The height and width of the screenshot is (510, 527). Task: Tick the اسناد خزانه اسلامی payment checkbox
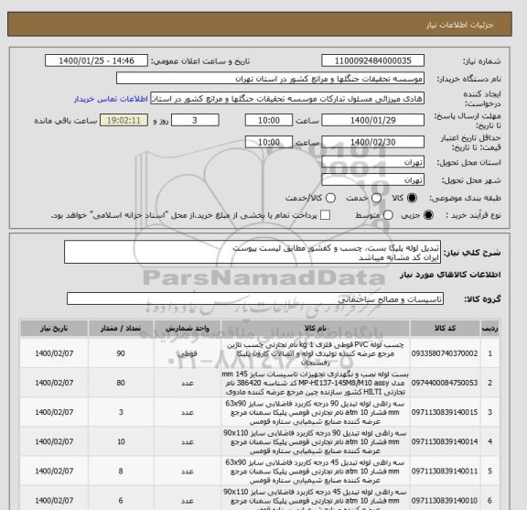325,215
